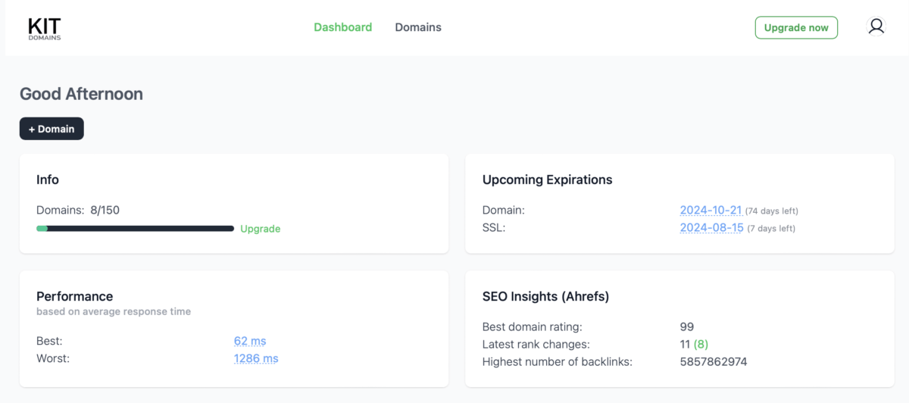
Task: Select the 1286 ms worst response link
Action: click(x=256, y=358)
